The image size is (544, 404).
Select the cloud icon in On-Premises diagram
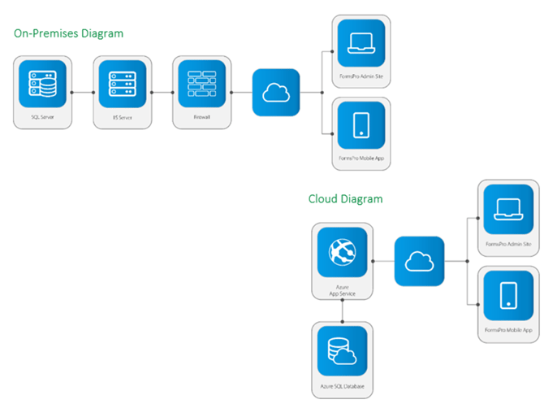pos(276,93)
